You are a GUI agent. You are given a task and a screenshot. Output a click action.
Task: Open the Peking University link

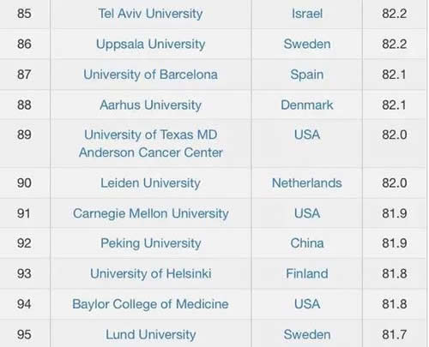tap(151, 243)
